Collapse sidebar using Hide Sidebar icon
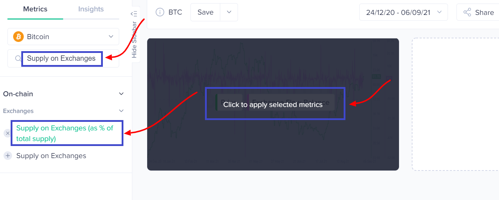The width and height of the screenshot is (499, 200). pyautogui.click(x=134, y=13)
